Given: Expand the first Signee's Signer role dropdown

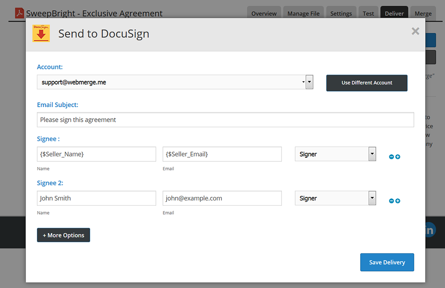Looking at the screenshot, I should click(x=335, y=154).
